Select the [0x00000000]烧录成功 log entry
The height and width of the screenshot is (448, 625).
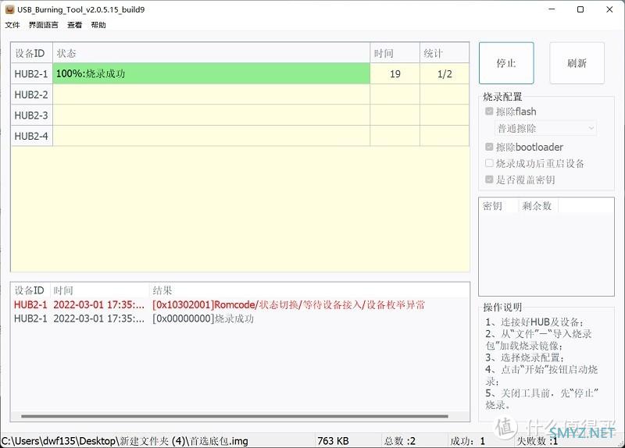coord(240,318)
